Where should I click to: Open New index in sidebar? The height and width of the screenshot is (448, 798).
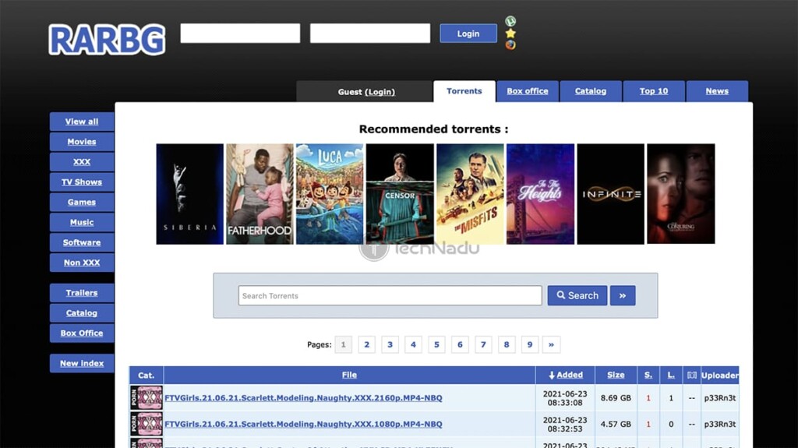(82, 364)
